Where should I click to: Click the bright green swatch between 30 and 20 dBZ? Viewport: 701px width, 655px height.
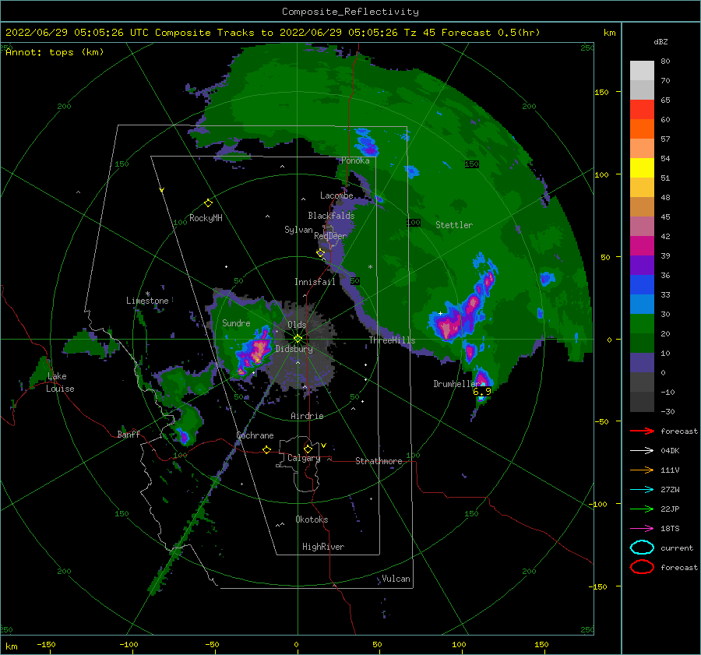tap(642, 324)
